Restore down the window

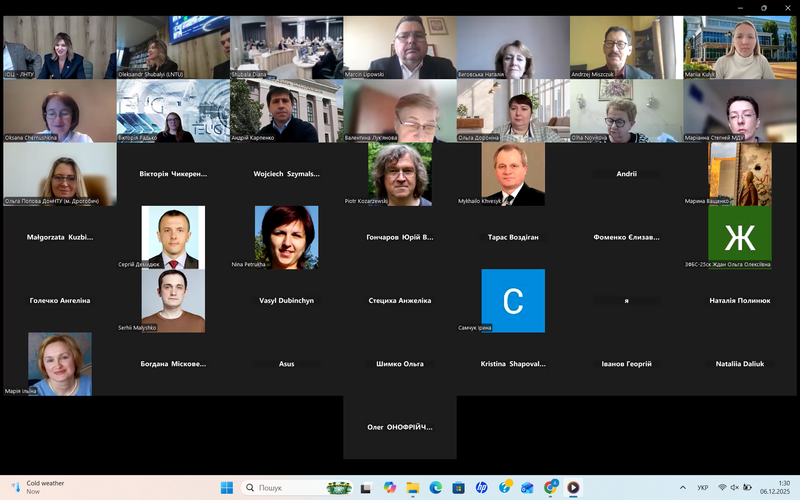(x=764, y=8)
